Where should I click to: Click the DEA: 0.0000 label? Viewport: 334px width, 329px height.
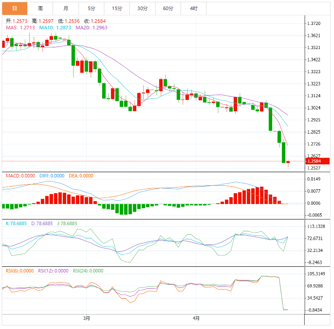tap(81, 176)
